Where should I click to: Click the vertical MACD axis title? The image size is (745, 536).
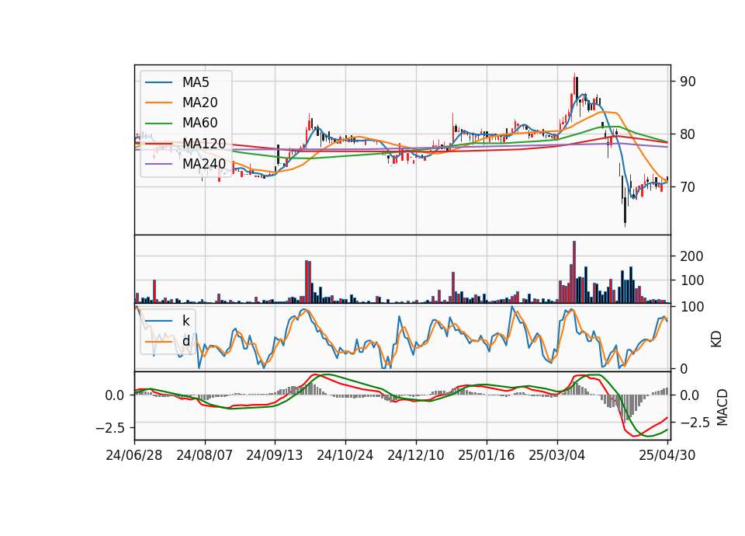(x=722, y=407)
